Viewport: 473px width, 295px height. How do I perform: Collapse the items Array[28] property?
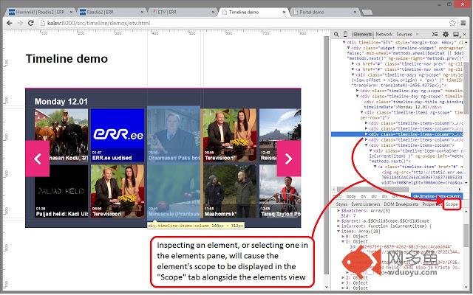(x=338, y=231)
